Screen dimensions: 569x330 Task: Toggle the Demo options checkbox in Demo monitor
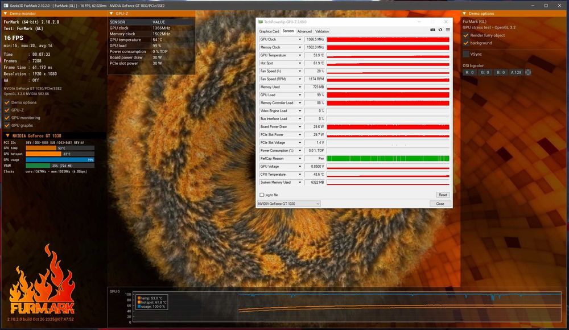(x=7, y=102)
